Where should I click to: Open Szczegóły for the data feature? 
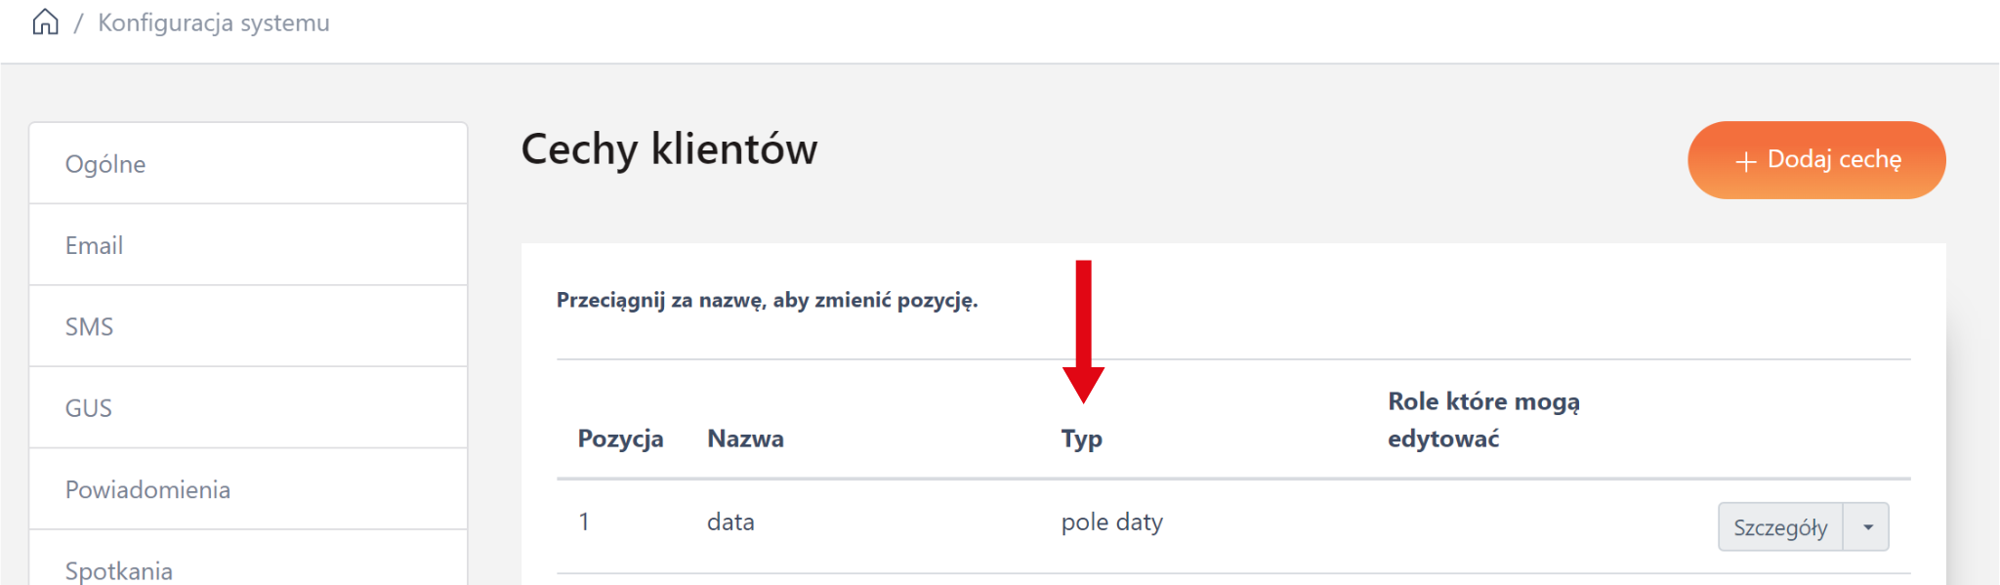(1779, 527)
